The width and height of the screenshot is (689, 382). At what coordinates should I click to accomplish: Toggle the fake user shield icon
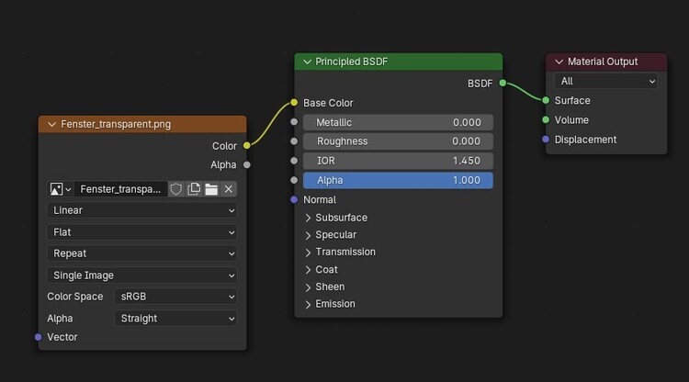[x=176, y=189]
